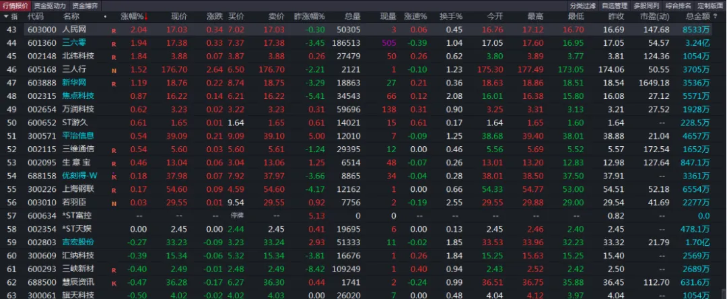
Task: Select stock 新华网
Action: click(74, 83)
